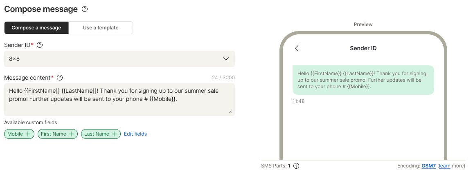Image resolution: width=473 pixels, height=174 pixels.
Task: Click plus icon on Last Name chip
Action: pos(115,134)
